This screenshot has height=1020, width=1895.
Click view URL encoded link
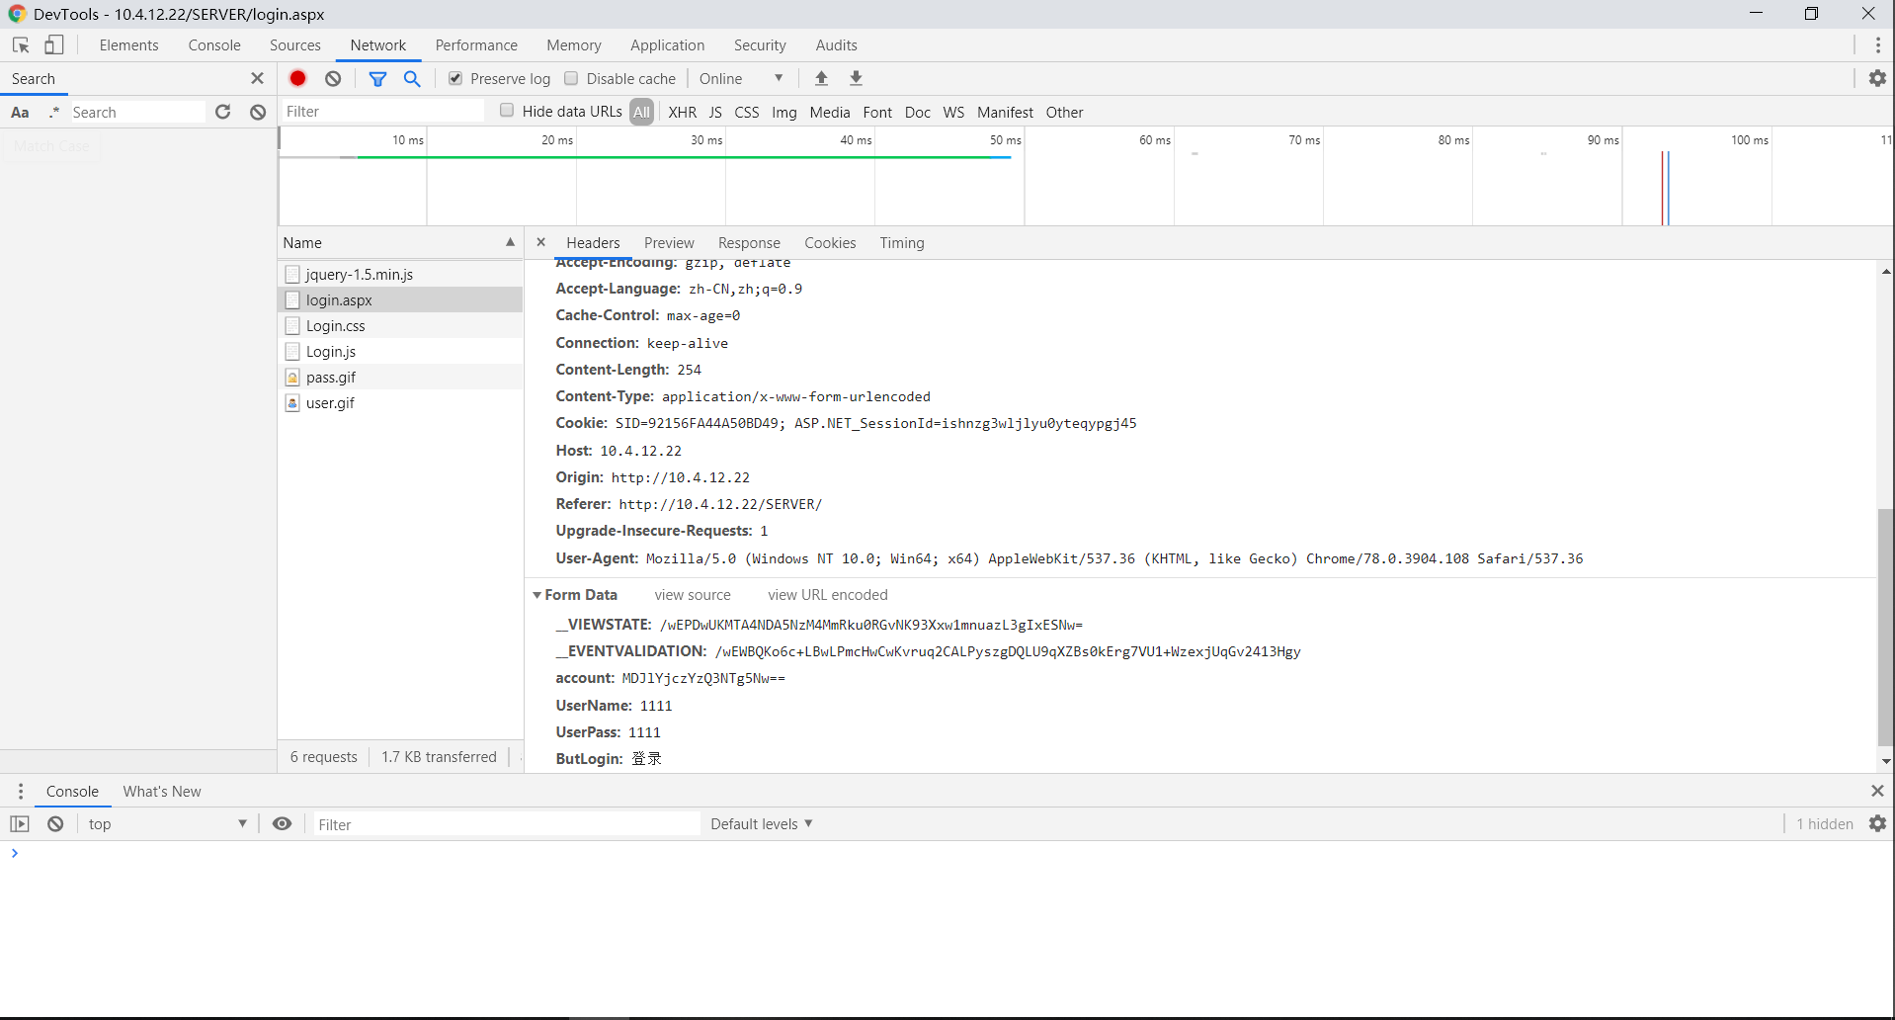828,594
